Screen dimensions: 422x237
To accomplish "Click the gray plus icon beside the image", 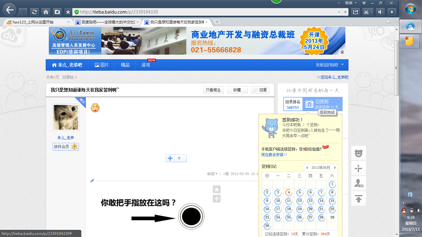I will (217, 199).
